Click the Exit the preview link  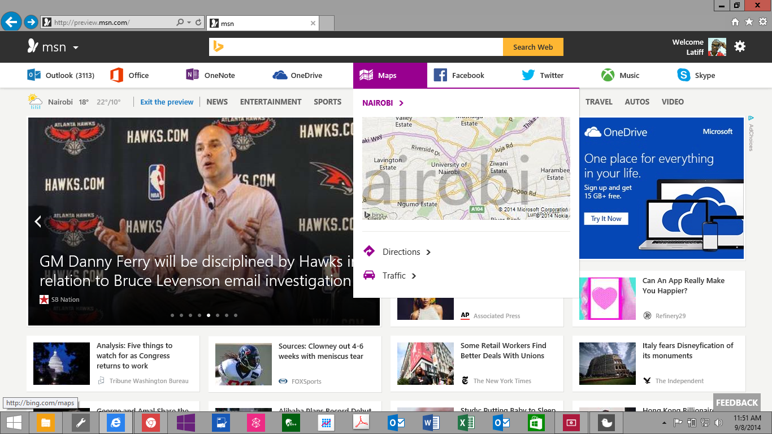167,102
